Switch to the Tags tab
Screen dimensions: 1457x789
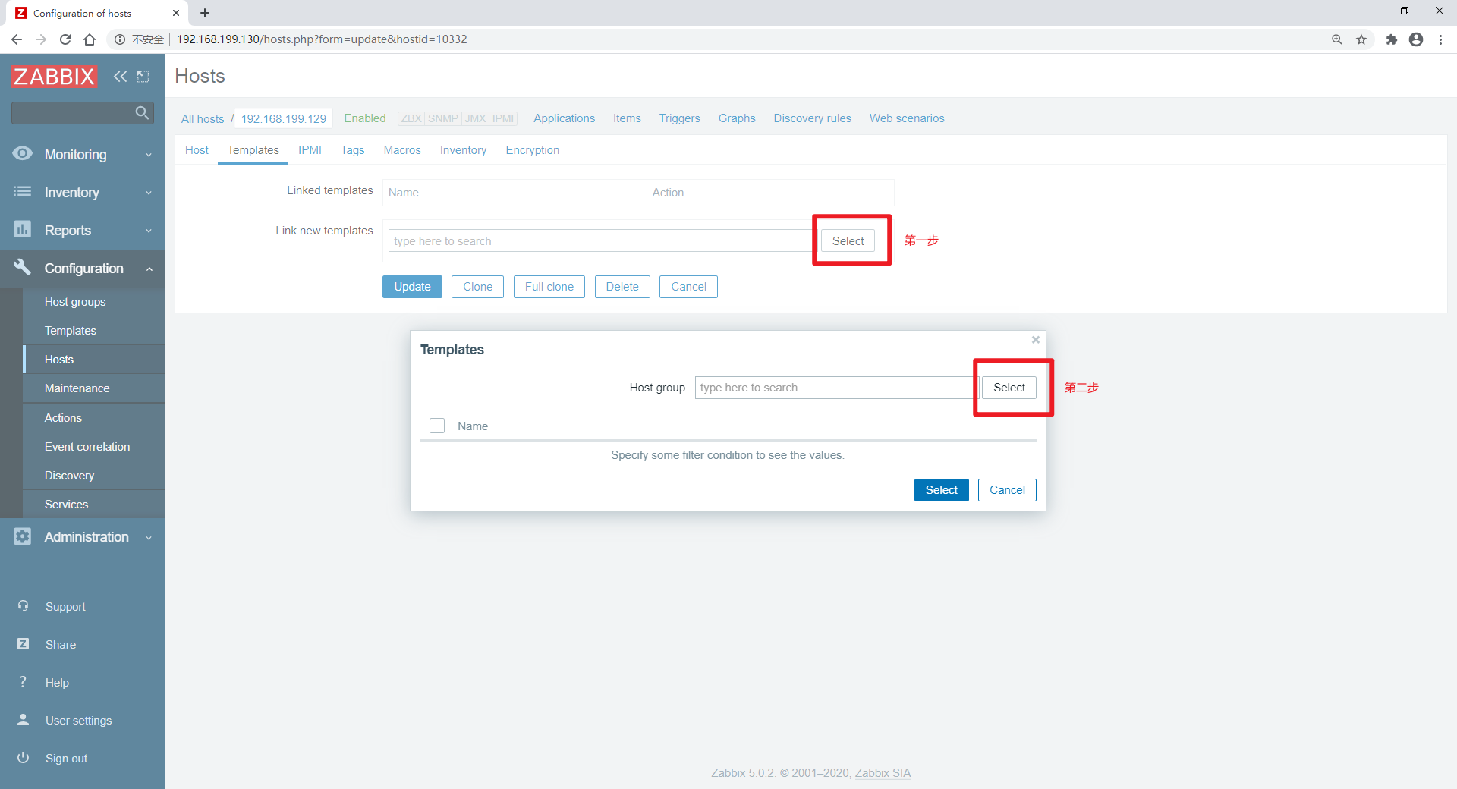click(352, 150)
